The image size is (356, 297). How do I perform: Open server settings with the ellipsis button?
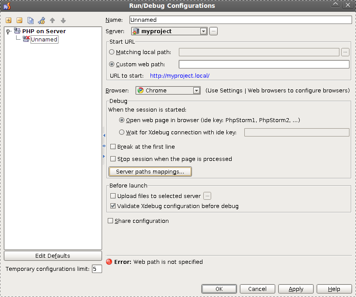click(213, 31)
